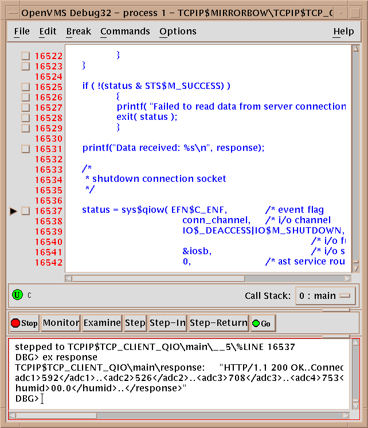Click the maximize button in title bar
This screenshot has width=368, height=428.
tap(355, 13)
